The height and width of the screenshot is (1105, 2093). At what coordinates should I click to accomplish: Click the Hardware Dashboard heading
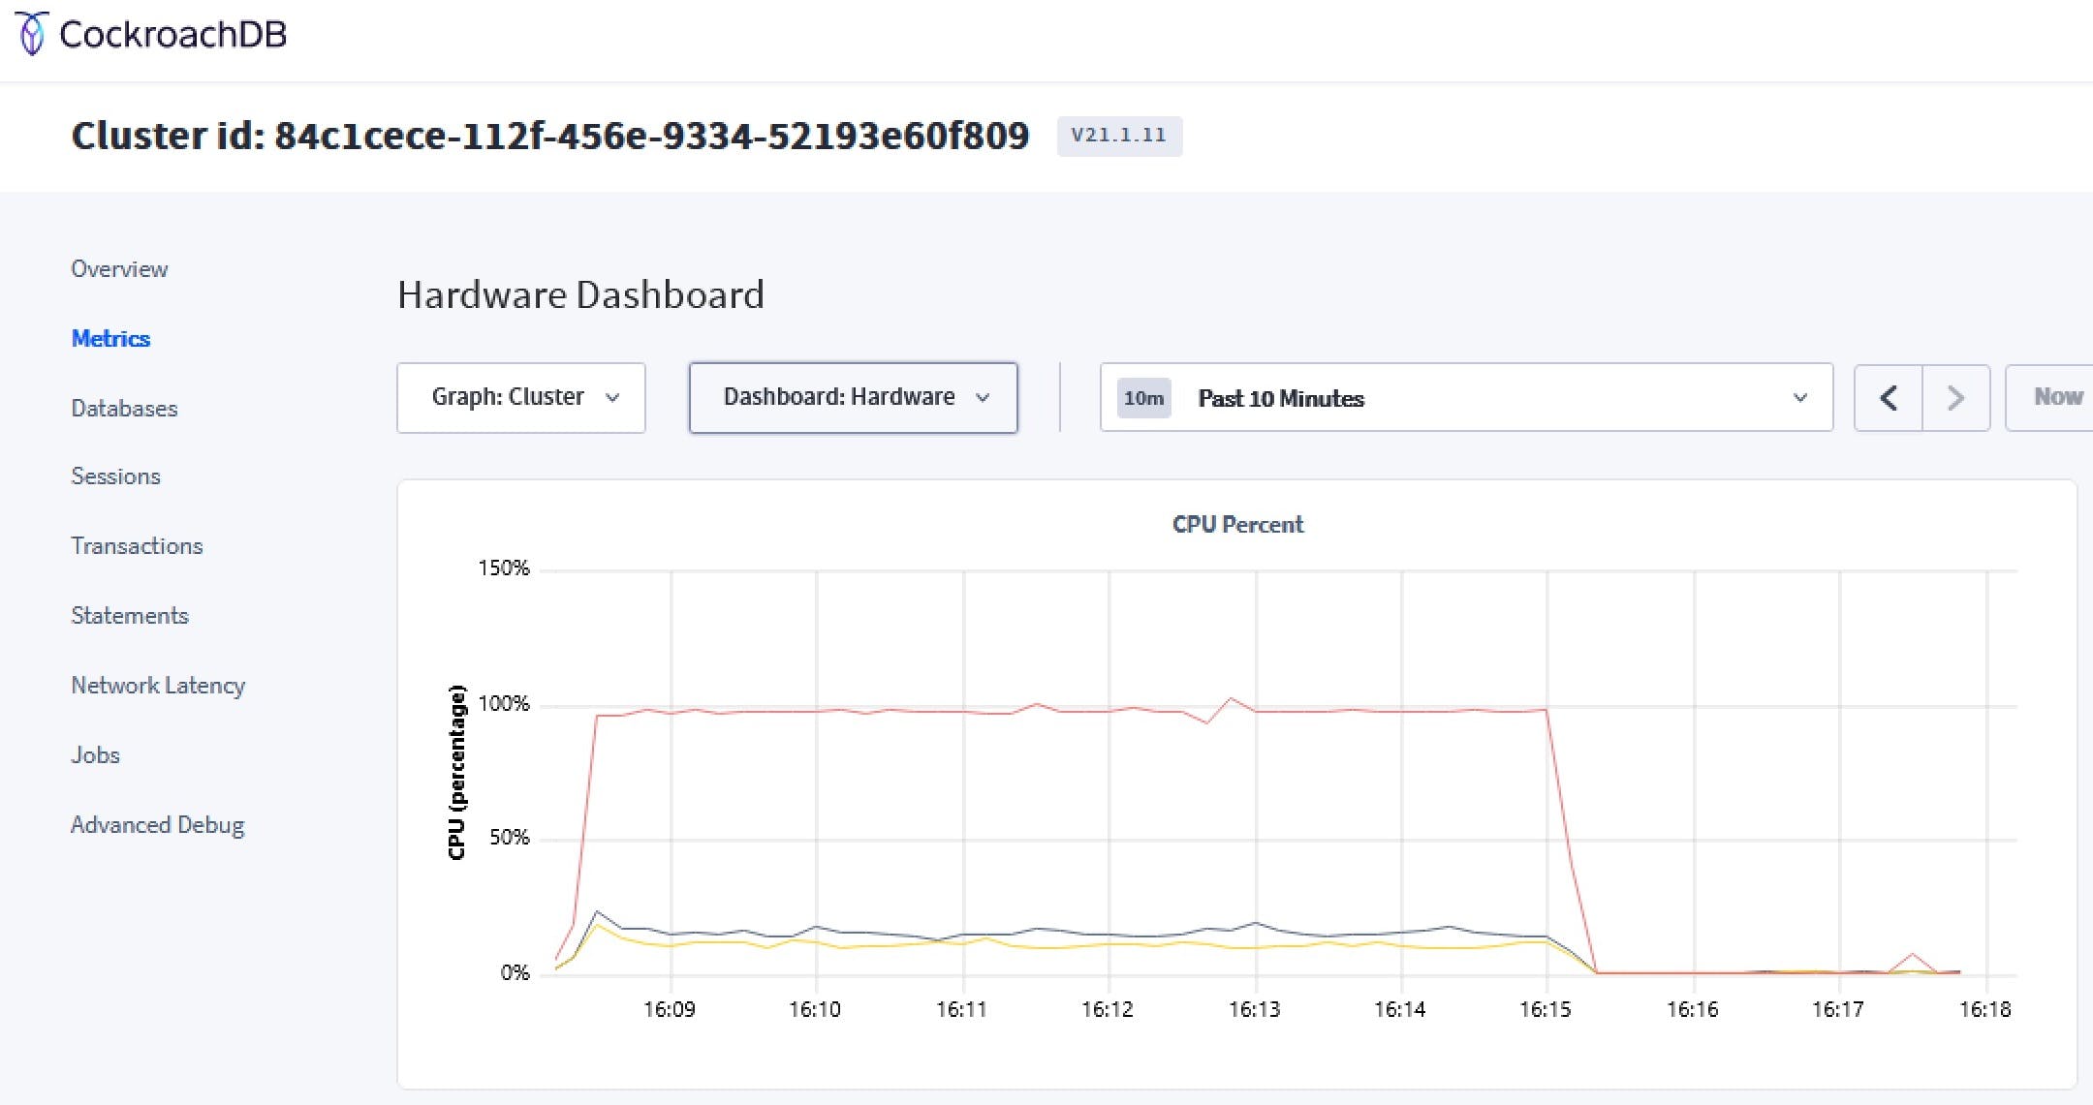point(580,295)
